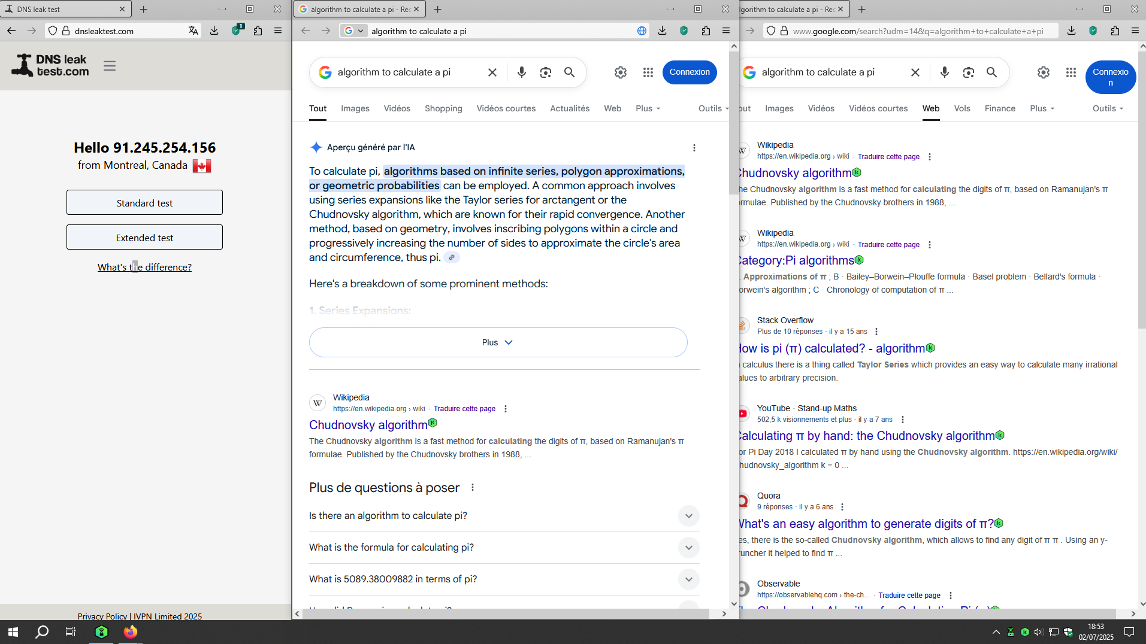Image resolution: width=1146 pixels, height=644 pixels.
Task: Open Windows taskbar search
Action: click(42, 632)
